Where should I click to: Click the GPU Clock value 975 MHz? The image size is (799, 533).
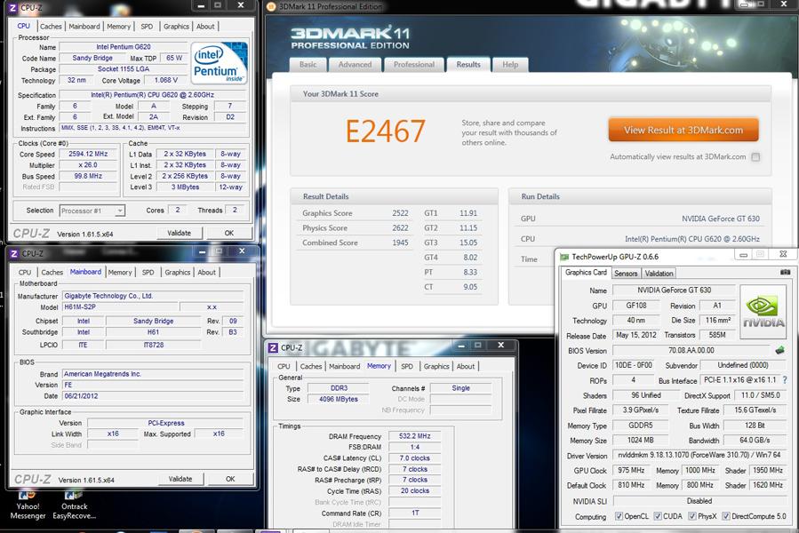coord(631,470)
